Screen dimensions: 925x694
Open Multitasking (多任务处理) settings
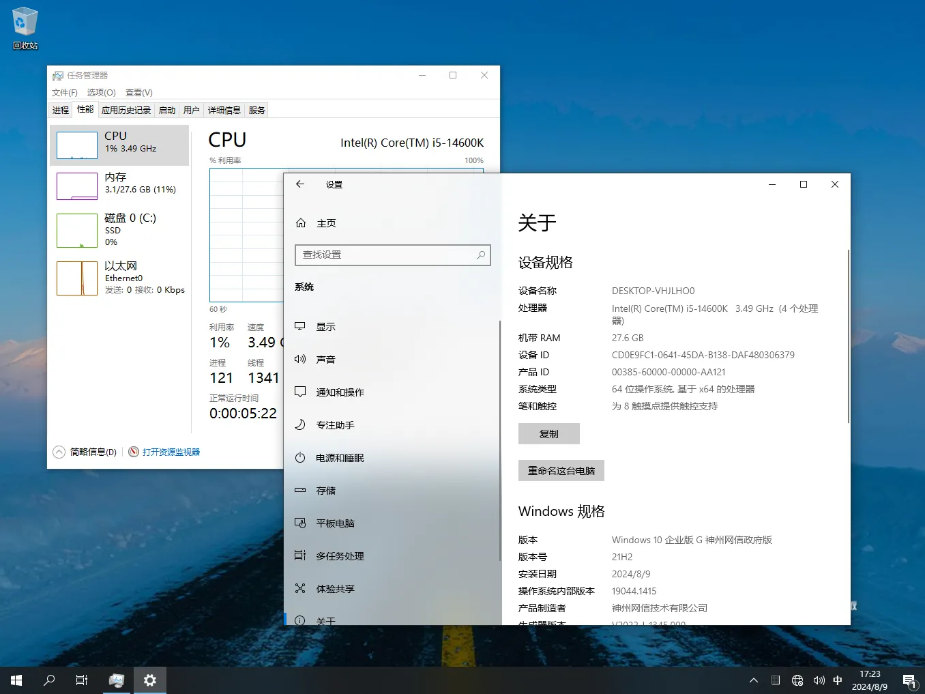pyautogui.click(x=340, y=555)
